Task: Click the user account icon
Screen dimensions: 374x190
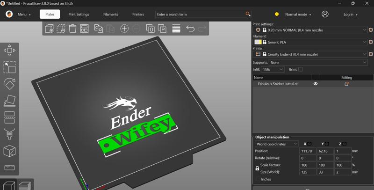Action: coord(325,14)
